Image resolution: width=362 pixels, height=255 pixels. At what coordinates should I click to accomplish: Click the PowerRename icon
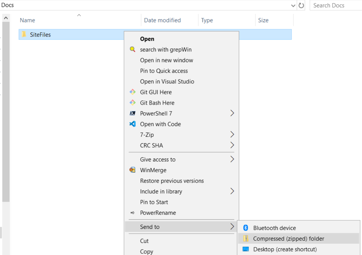pyautogui.click(x=132, y=213)
